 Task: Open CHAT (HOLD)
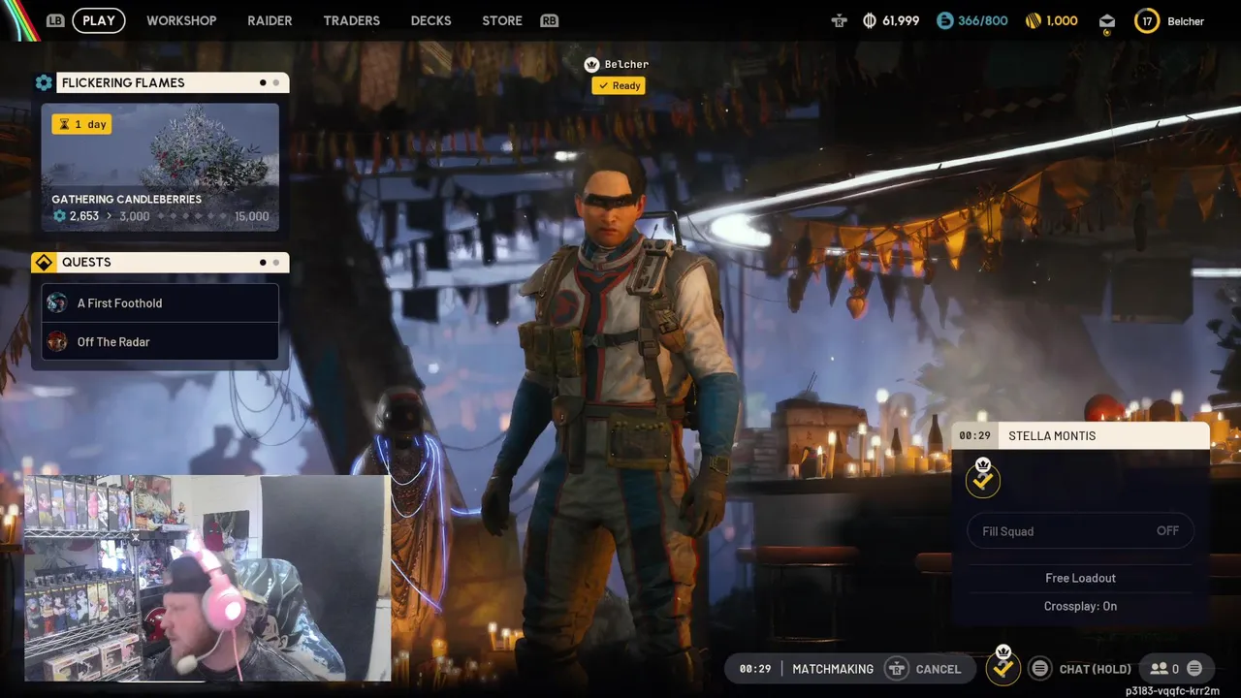(x=1096, y=669)
